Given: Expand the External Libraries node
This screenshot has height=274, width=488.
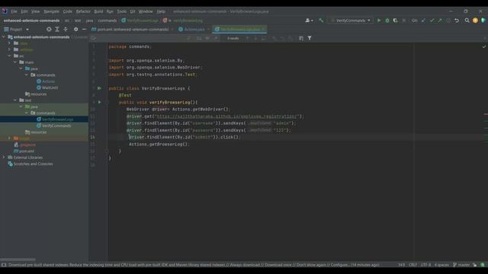Looking at the screenshot, I should click(4, 158).
